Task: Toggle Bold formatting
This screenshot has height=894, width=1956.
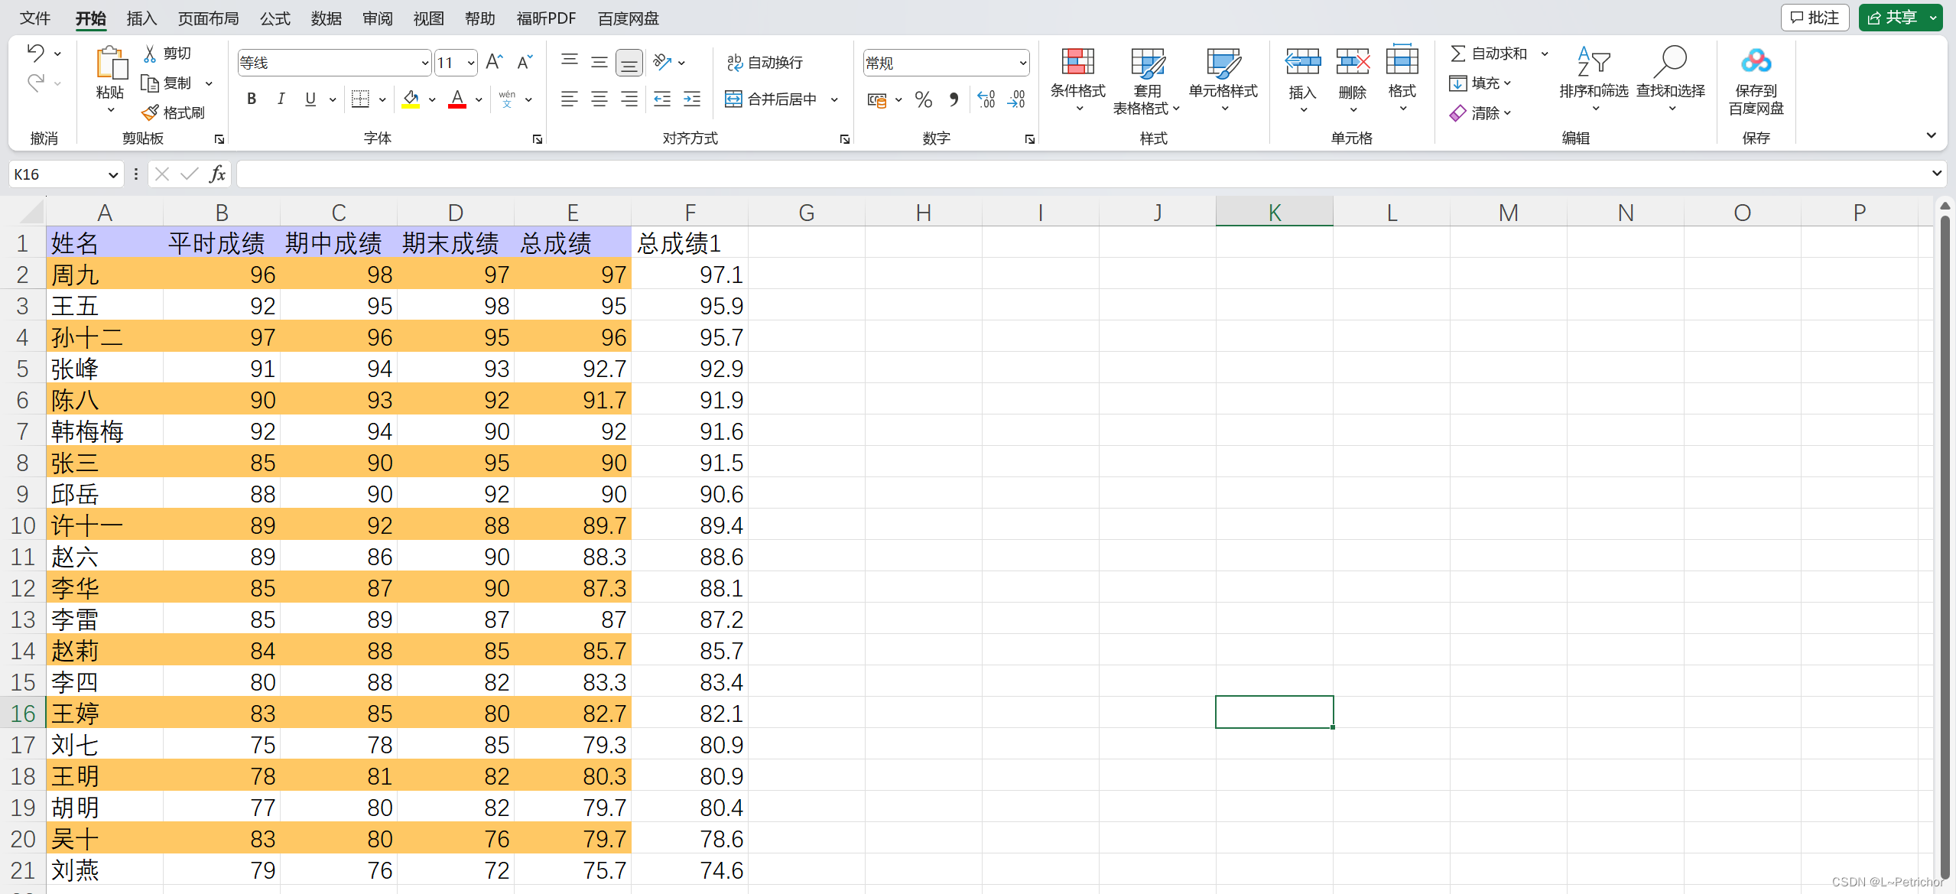Action: point(251,99)
